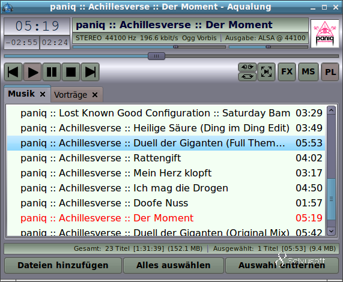Skip to the previous track
Image resolution: width=343 pixels, height=282 pixels.
[x=13, y=72]
